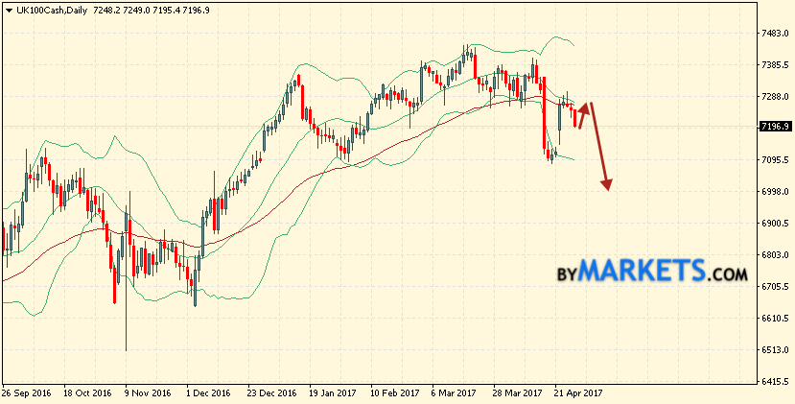Select the 10 Feb 2017 date marker
Screen dimensions: 795x404
[393, 393]
